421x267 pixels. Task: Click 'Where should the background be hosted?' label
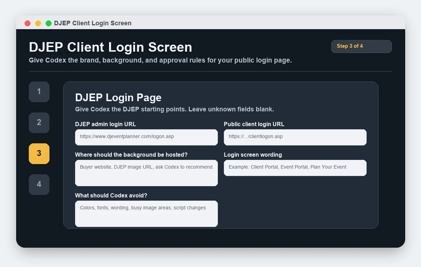coord(131,155)
